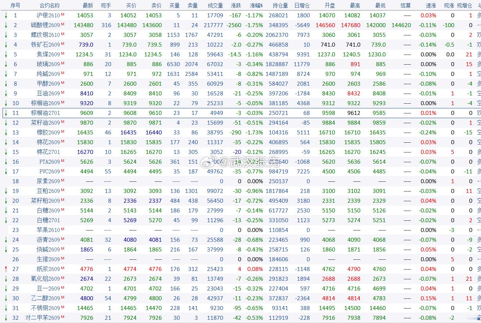
Task: Click the 开盘 column header
Action: 330,5
